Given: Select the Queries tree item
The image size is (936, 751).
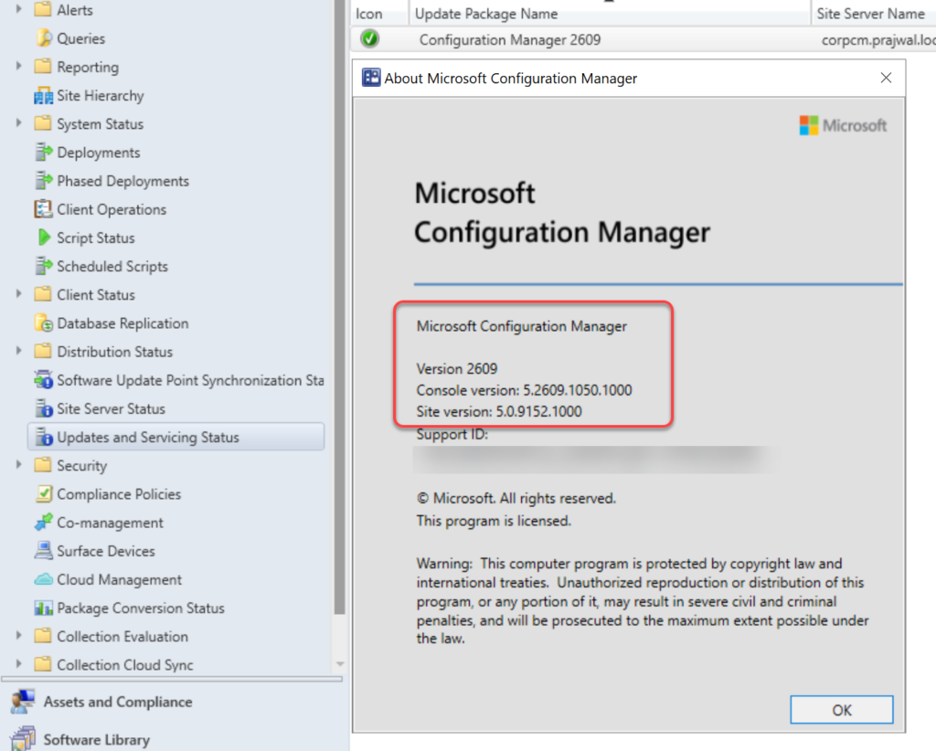Looking at the screenshot, I should coord(80,38).
